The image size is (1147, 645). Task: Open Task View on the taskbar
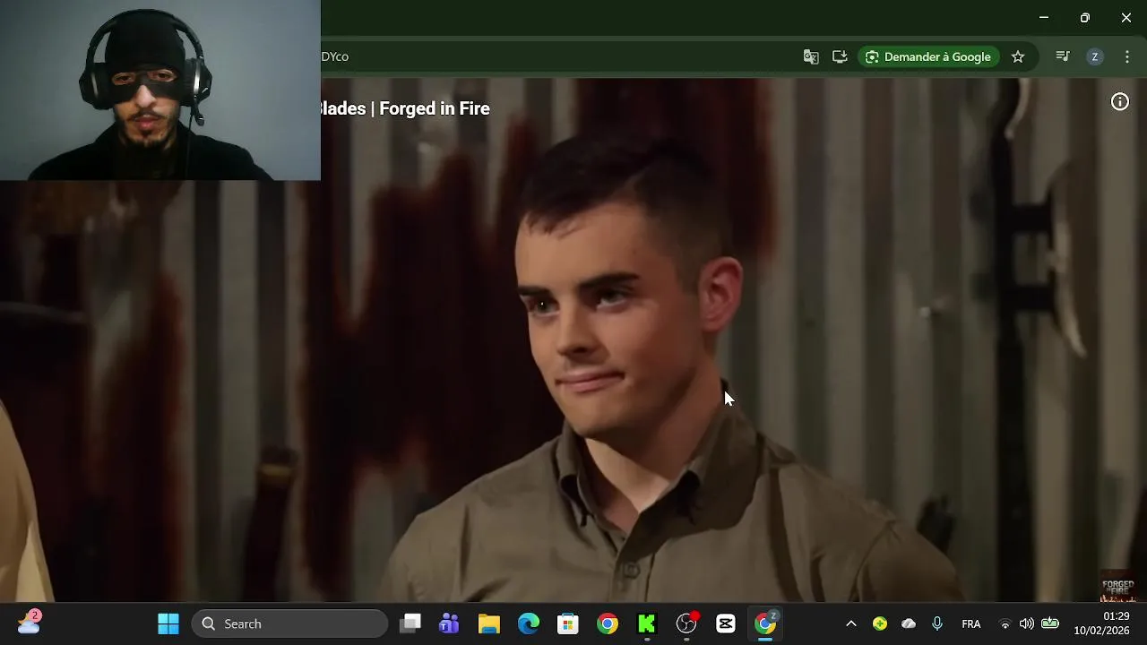pyautogui.click(x=410, y=623)
